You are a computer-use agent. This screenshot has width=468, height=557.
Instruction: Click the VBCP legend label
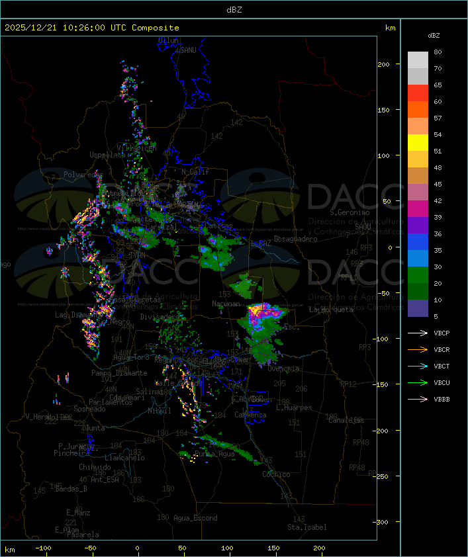[442, 333]
